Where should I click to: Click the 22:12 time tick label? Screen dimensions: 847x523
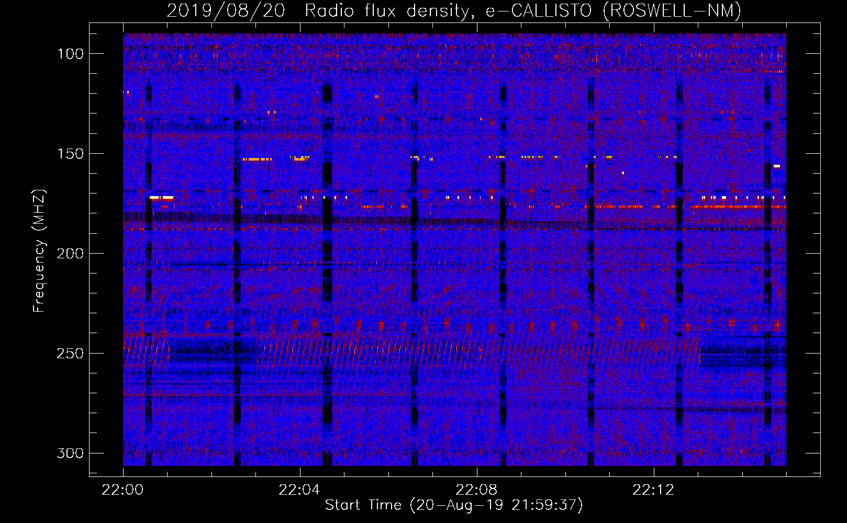click(653, 490)
